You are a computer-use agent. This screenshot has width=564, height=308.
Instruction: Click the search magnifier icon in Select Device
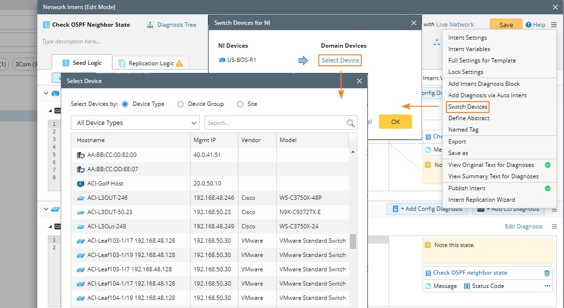point(351,123)
